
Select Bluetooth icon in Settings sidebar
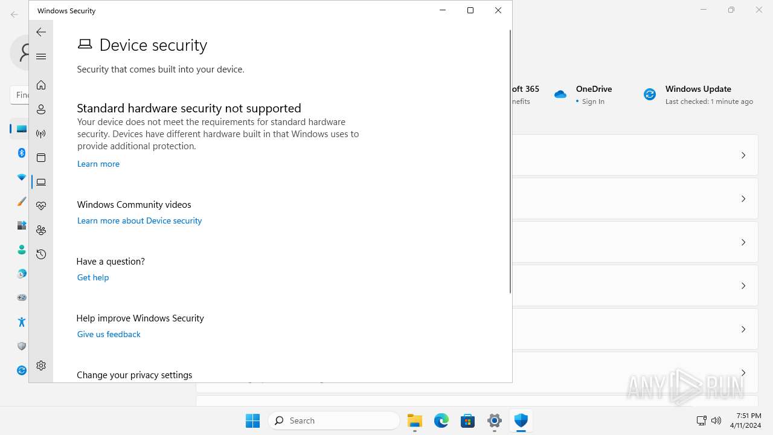tap(22, 153)
